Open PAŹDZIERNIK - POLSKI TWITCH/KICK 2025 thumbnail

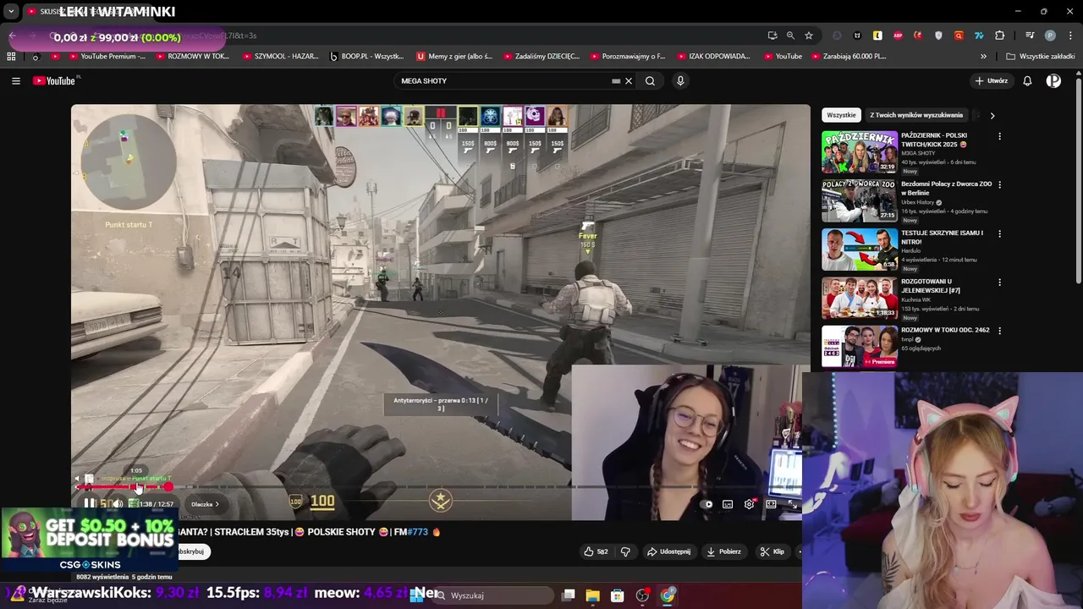859,152
